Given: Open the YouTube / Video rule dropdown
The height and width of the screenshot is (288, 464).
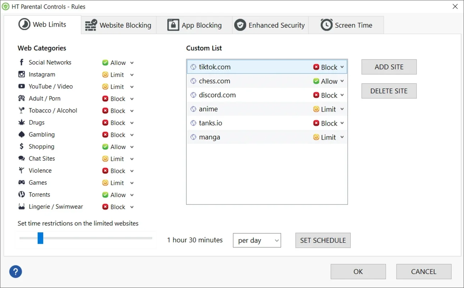Looking at the screenshot, I should click(x=132, y=87).
